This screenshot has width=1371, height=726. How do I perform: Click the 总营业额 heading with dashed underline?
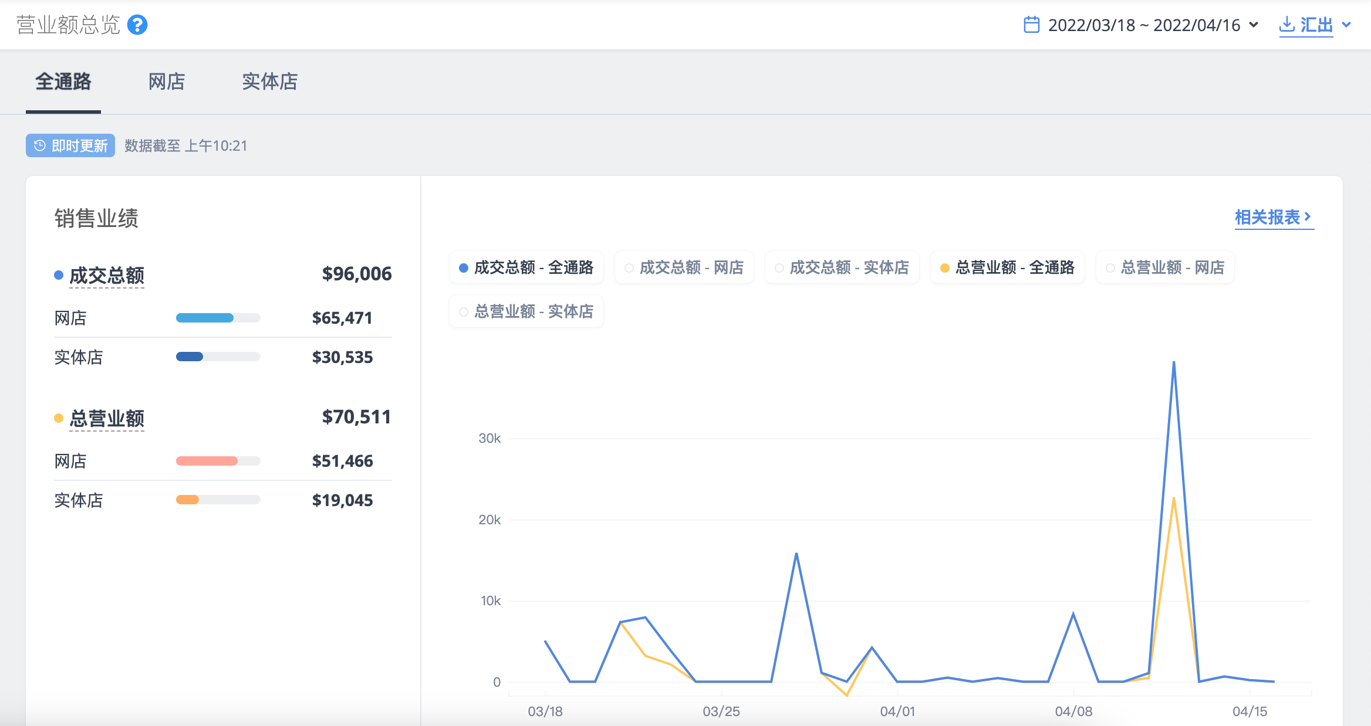click(107, 419)
